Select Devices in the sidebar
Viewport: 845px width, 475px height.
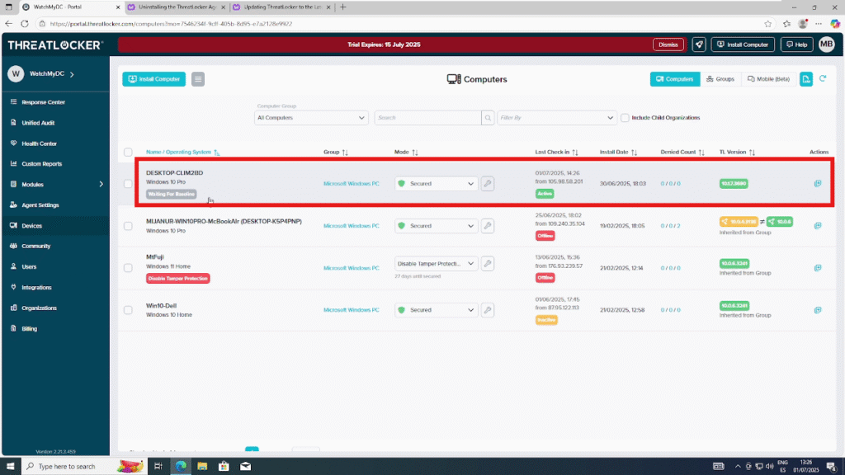coord(31,226)
